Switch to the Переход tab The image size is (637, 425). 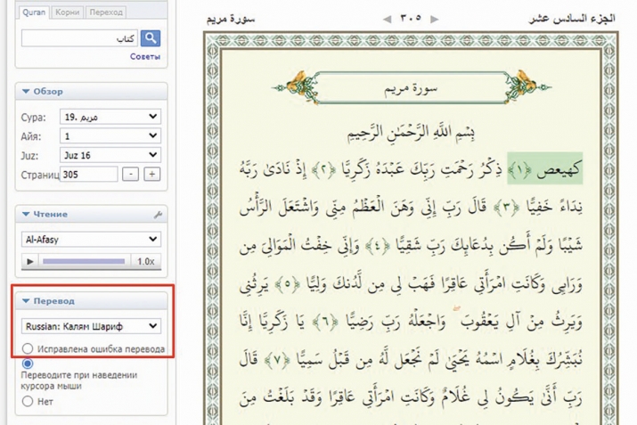coord(106,12)
